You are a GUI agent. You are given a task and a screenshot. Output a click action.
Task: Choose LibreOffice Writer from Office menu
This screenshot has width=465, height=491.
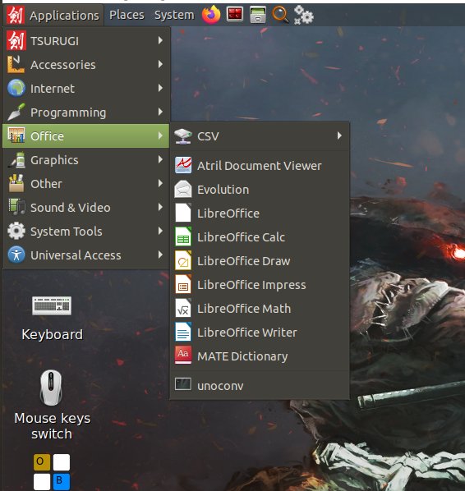coord(260,333)
